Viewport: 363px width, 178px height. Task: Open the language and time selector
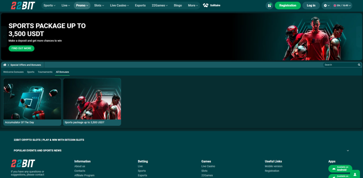tap(342, 5)
